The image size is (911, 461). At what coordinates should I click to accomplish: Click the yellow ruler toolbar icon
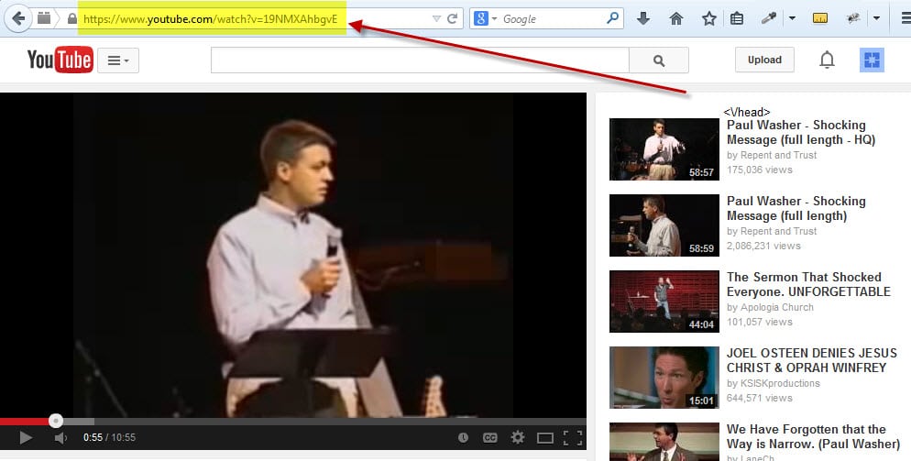click(819, 18)
